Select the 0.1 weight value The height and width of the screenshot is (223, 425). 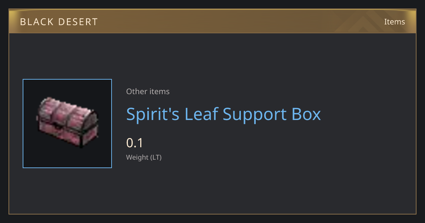pyautogui.click(x=135, y=143)
